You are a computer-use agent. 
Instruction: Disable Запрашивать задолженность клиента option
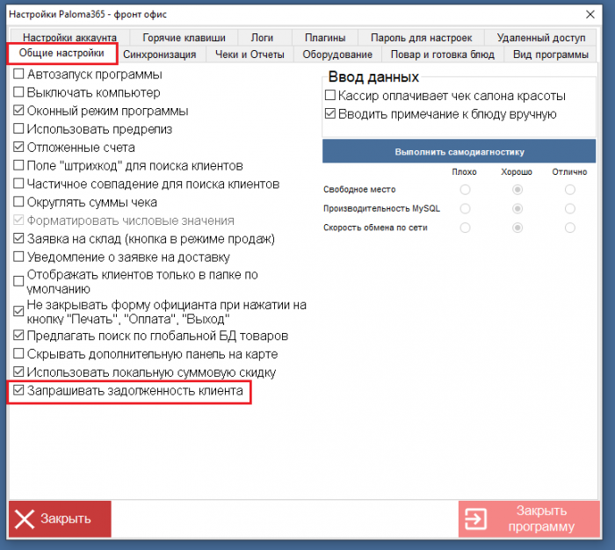click(x=18, y=391)
